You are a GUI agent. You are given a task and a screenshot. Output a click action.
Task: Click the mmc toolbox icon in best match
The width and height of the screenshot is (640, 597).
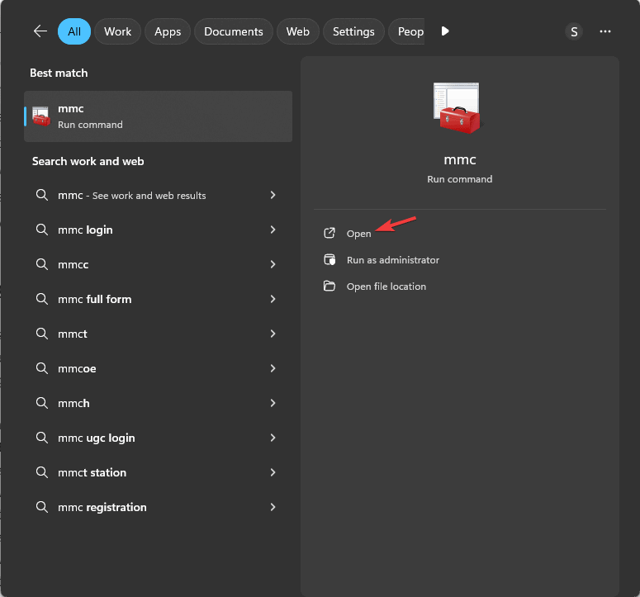[x=41, y=116]
